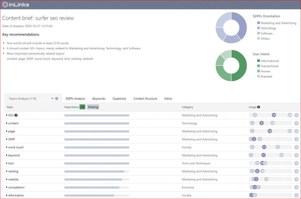
Task: Click importance bar for ranking topic
Action: click(97, 171)
